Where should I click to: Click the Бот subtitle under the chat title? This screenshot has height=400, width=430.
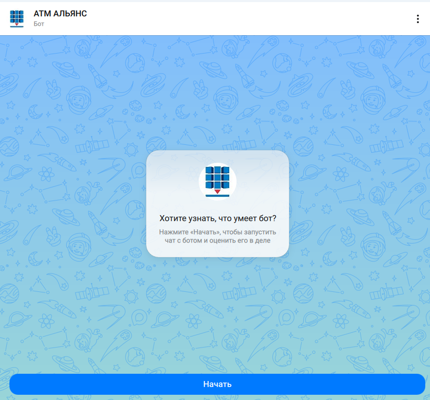click(39, 24)
